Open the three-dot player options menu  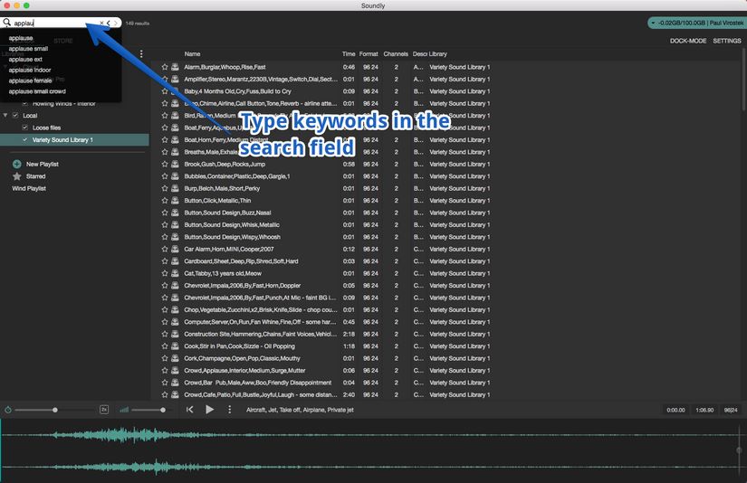[230, 410]
